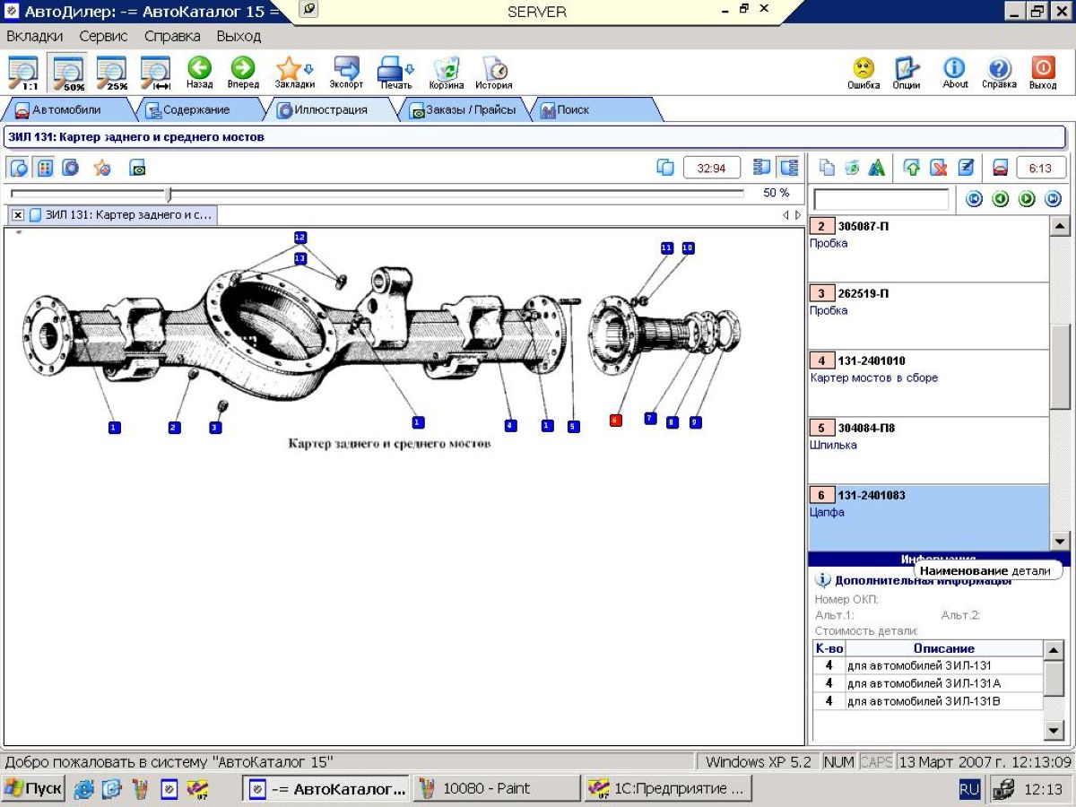Open the Корзина shopping basket
Viewport: 1076px width, 807px height.
click(446, 71)
